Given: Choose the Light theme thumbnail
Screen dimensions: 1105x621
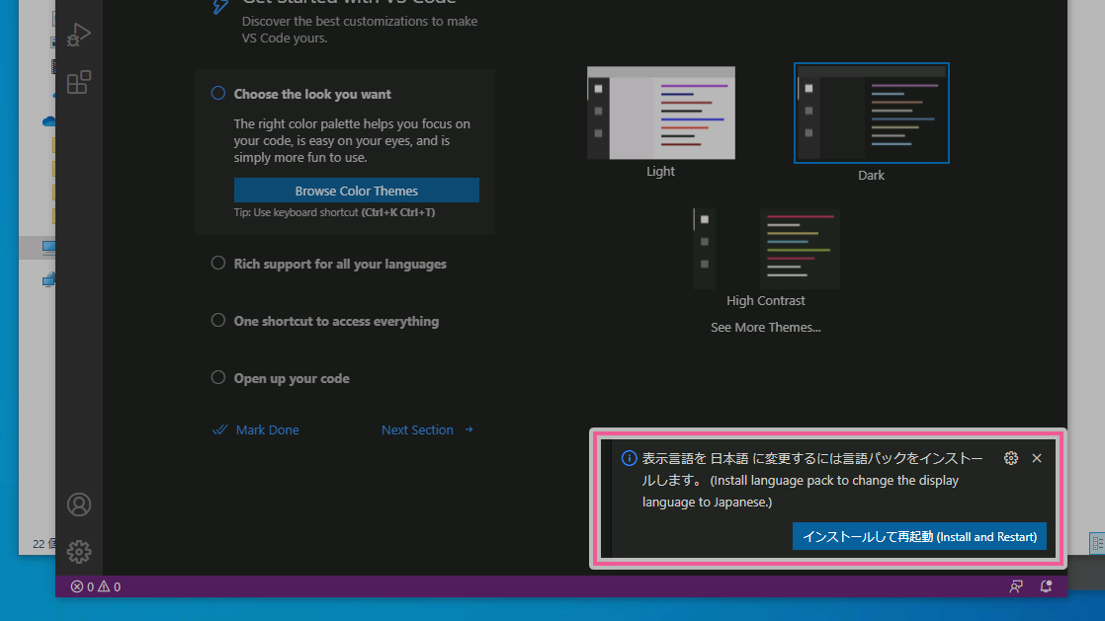Looking at the screenshot, I should [x=660, y=114].
